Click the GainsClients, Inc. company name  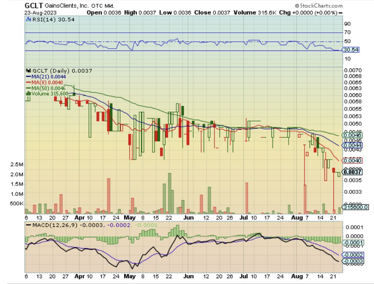(x=67, y=6)
